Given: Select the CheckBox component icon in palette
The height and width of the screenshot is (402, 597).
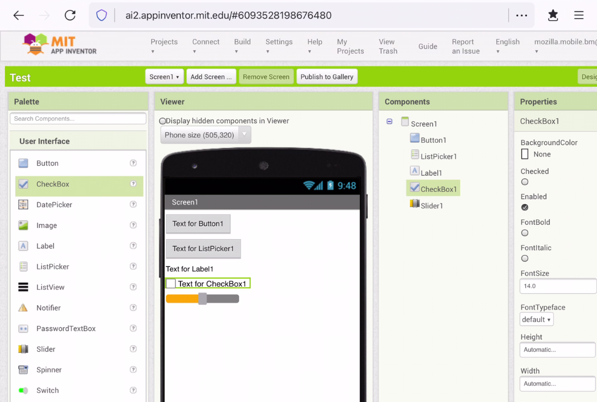Looking at the screenshot, I should (23, 184).
